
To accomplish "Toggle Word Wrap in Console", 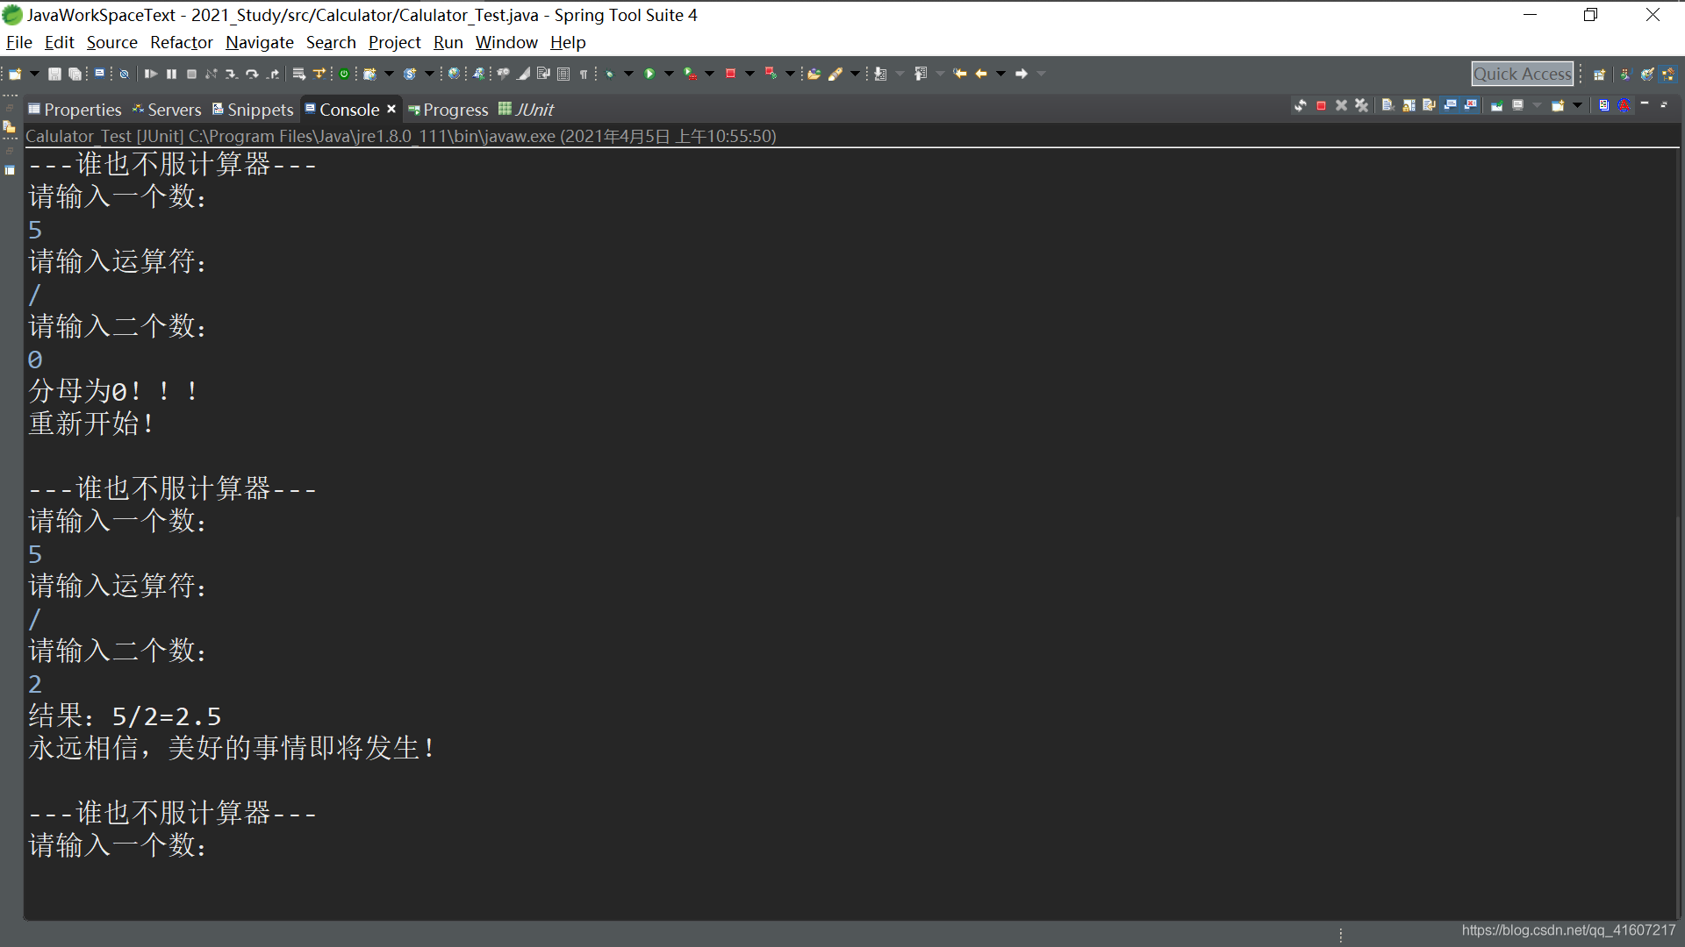I will [1429, 105].
